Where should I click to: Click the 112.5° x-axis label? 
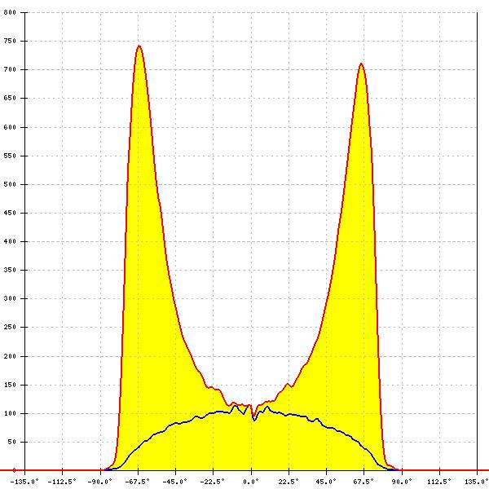coord(439,482)
